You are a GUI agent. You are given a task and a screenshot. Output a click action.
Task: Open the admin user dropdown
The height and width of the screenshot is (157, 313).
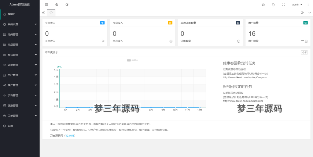coord(297,5)
